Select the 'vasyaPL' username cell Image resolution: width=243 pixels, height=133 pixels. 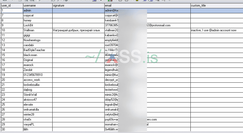point(38,124)
